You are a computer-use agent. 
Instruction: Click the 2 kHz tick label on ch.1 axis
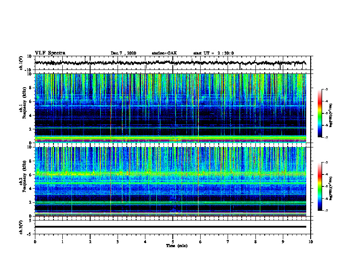coord(30,129)
